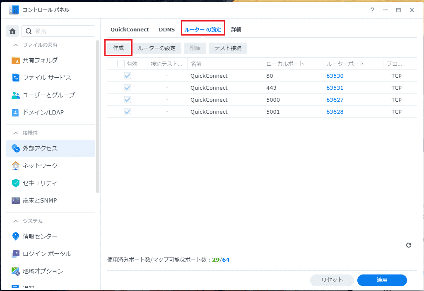Click local port value 5001
This screenshot has width=424, height=291.
point(273,112)
